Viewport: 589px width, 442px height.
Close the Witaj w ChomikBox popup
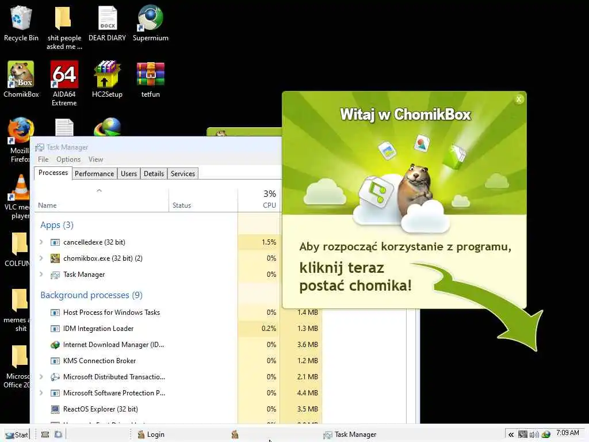[x=519, y=99]
